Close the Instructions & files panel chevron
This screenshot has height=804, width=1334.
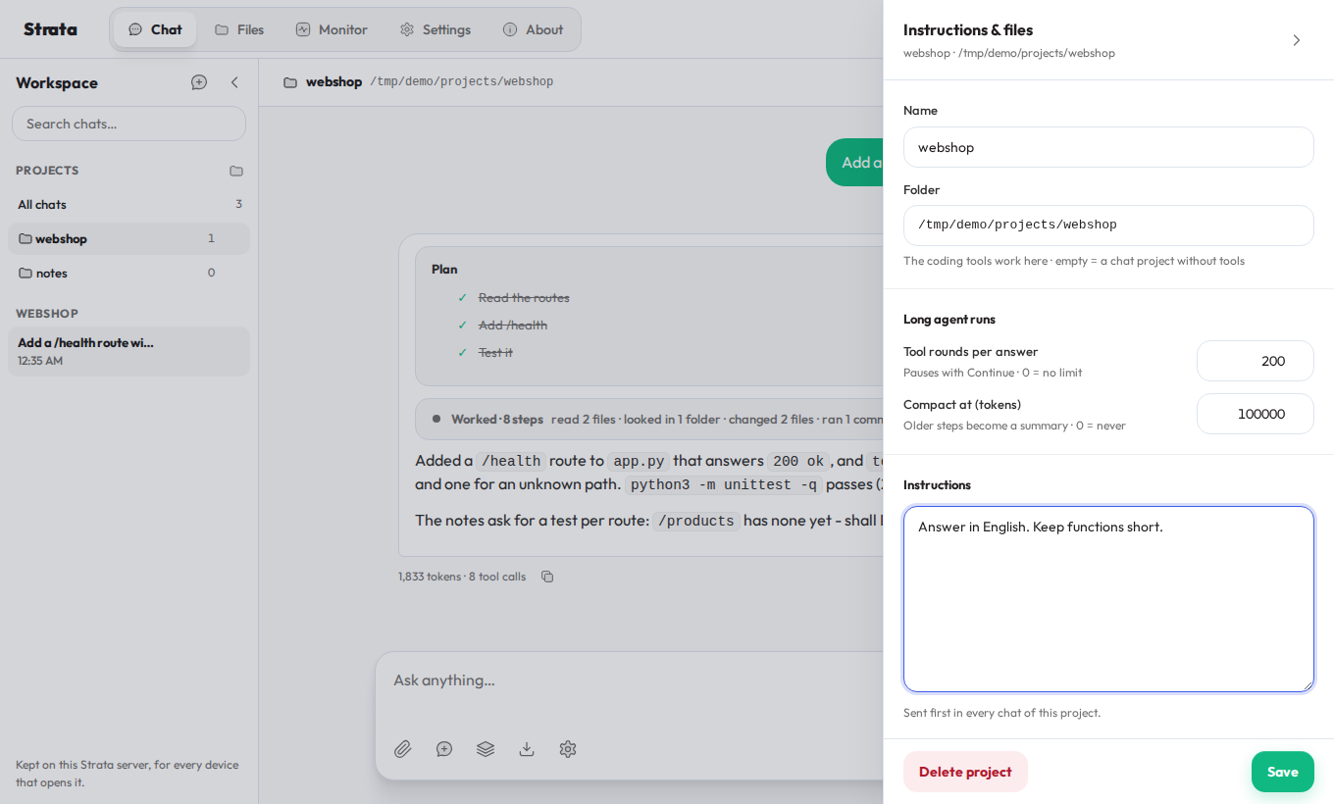coord(1296,40)
